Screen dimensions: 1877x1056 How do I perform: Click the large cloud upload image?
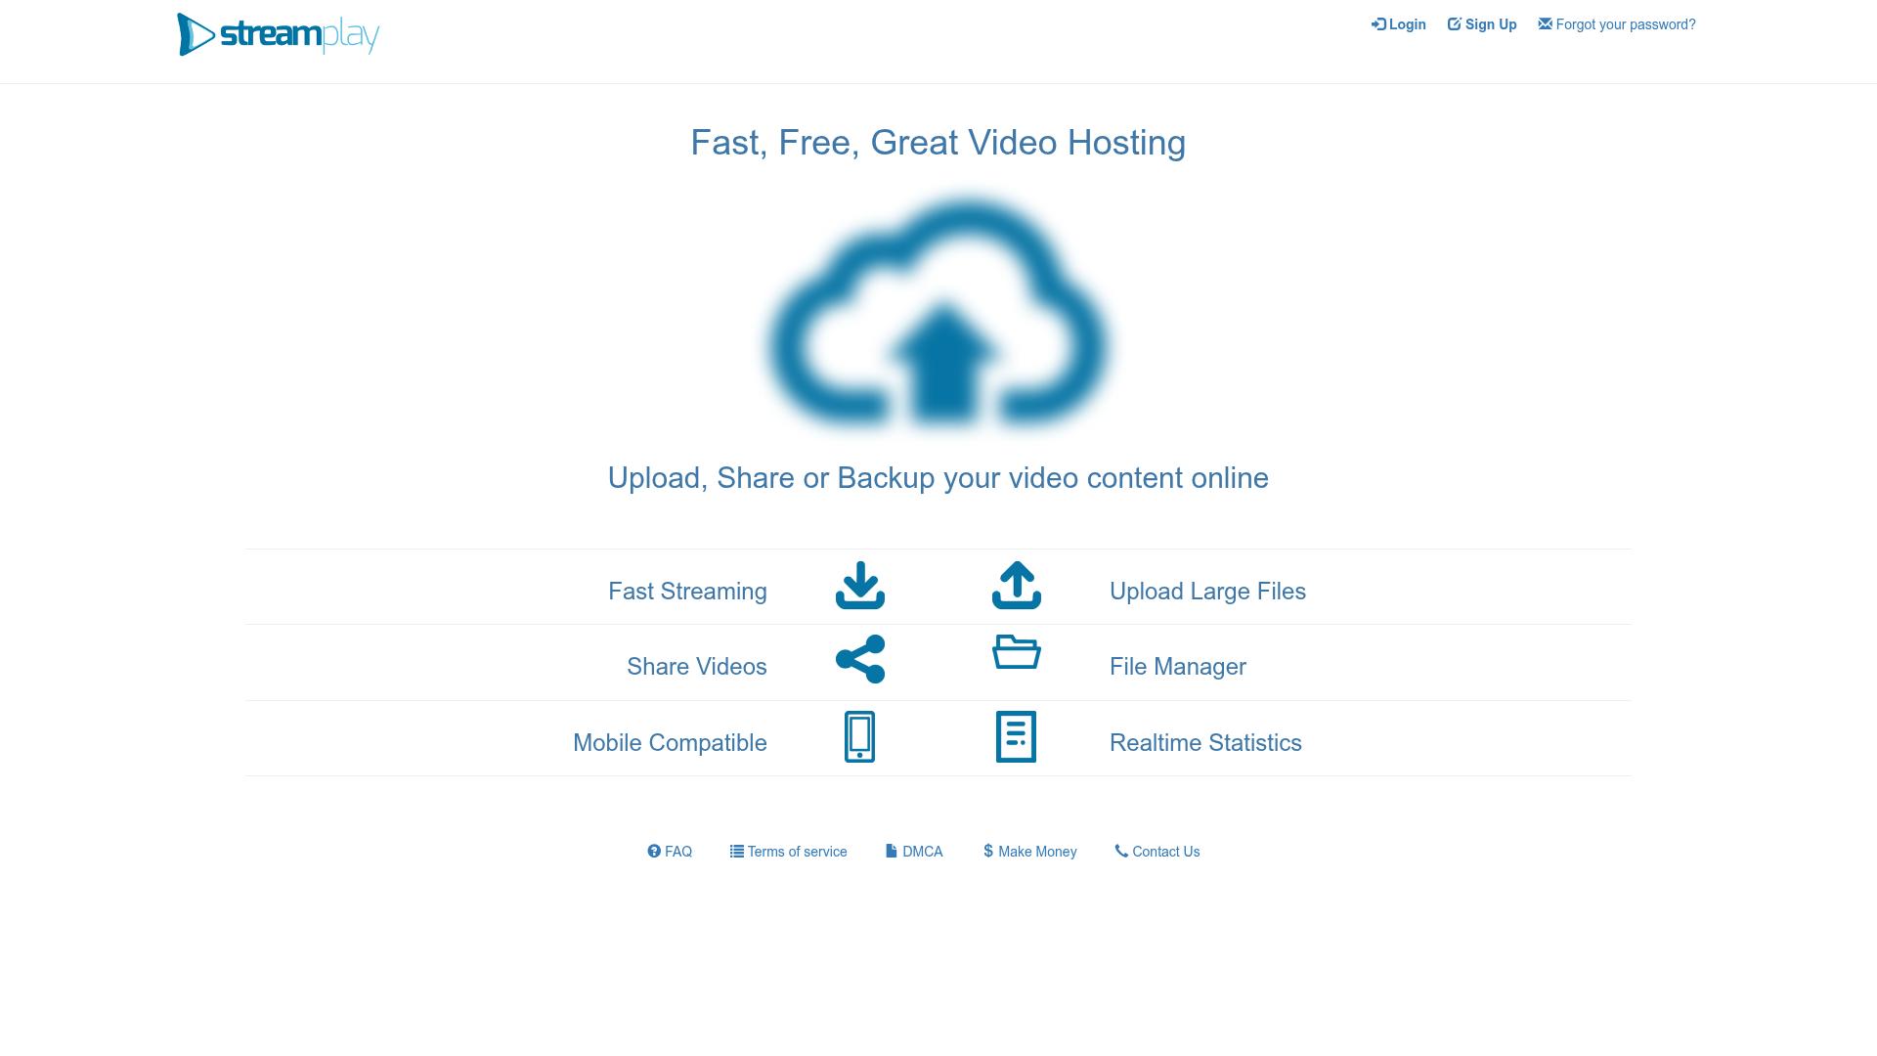(x=938, y=314)
